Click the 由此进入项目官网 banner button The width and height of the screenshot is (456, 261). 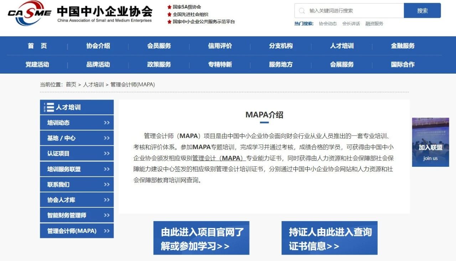coord(201,238)
